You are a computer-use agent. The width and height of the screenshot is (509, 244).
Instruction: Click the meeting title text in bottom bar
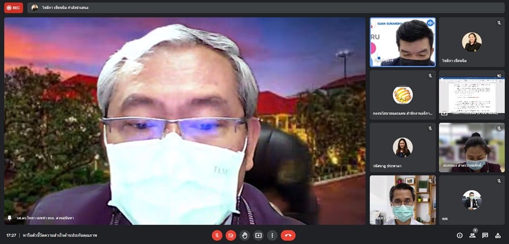point(60,235)
